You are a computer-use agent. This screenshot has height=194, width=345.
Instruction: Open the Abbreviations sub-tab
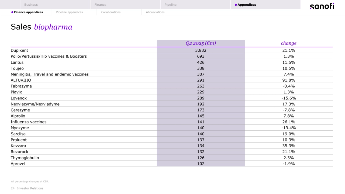pos(155,12)
